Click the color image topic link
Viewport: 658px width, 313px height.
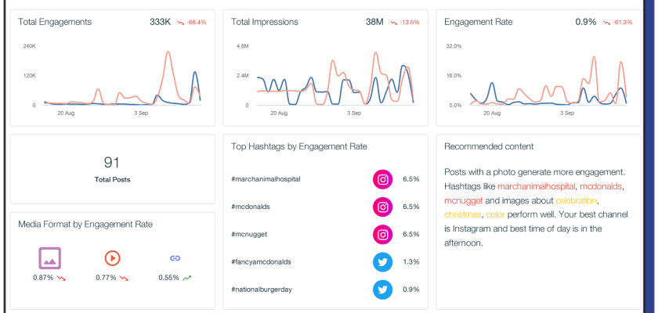coord(496,214)
